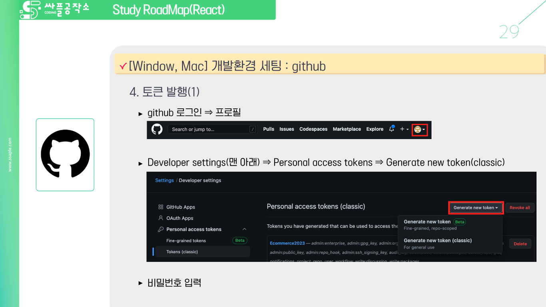Delete the Ecommerce2023 token
546x307 pixels.
[x=520, y=243]
